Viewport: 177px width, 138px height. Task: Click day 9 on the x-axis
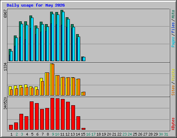pos(53,134)
